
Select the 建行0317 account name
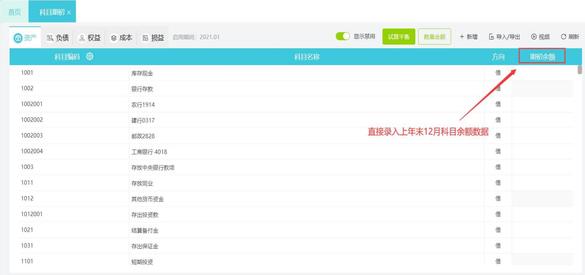143,121
